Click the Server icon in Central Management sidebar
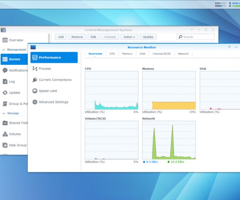240x200 pixels. coord(5,59)
